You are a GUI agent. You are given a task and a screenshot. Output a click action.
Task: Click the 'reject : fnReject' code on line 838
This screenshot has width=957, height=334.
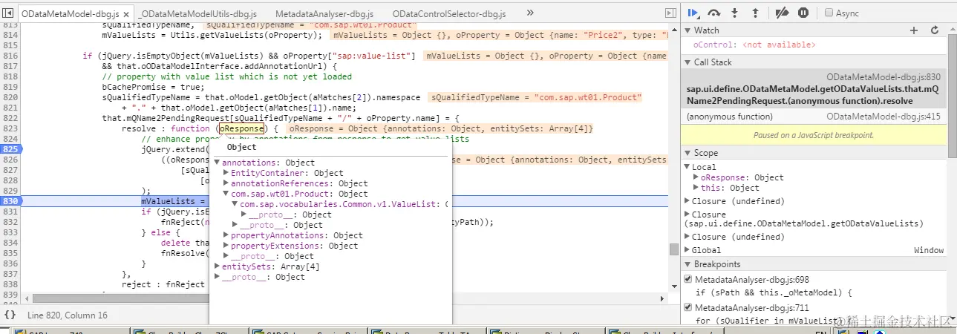pyautogui.click(x=163, y=284)
